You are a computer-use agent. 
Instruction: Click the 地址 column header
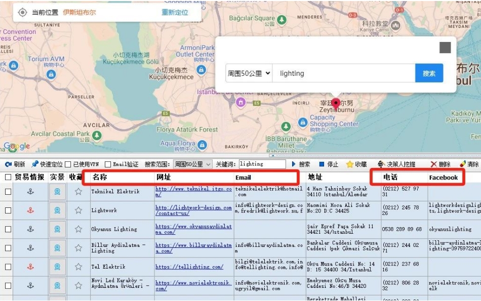[315, 177]
